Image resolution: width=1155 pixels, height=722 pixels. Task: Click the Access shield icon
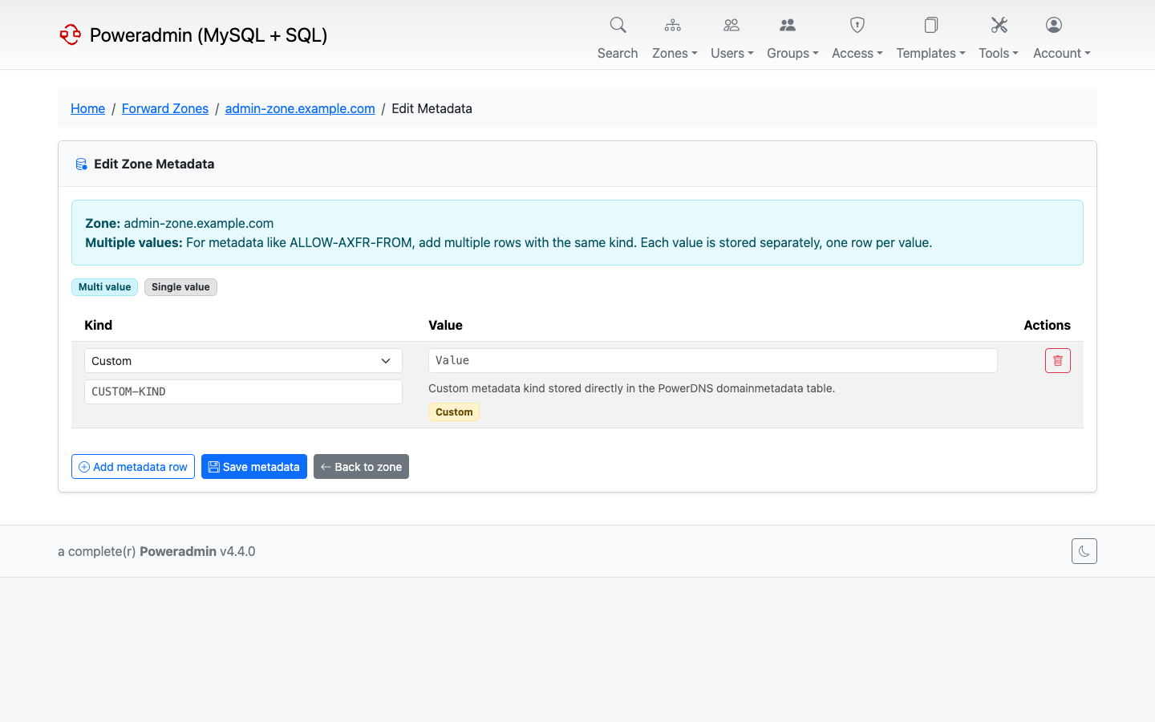tap(857, 25)
